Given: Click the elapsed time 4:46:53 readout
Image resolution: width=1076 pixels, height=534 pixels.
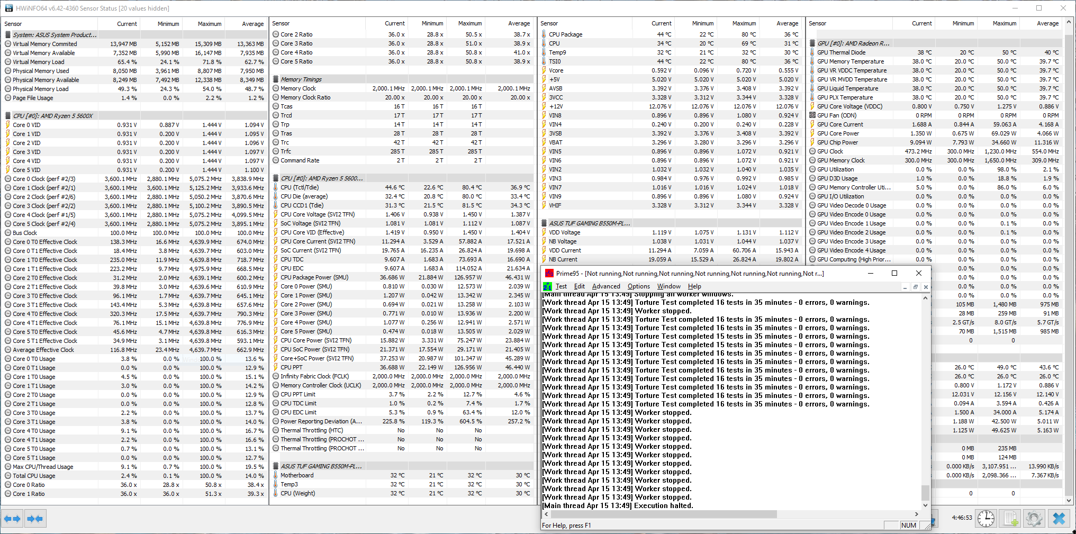Looking at the screenshot, I should pyautogui.click(x=962, y=518).
